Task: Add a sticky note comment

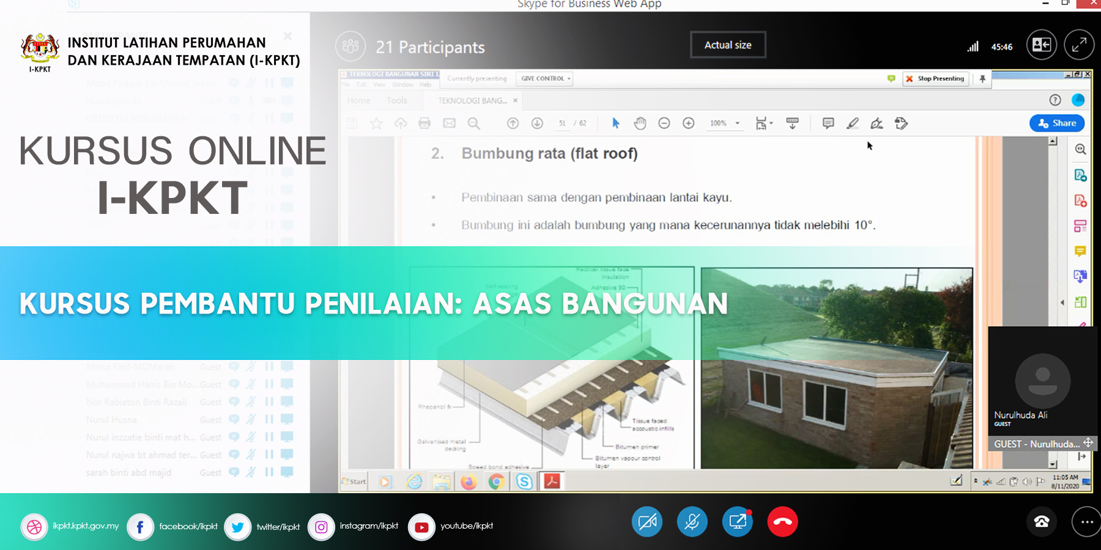Action: click(828, 123)
